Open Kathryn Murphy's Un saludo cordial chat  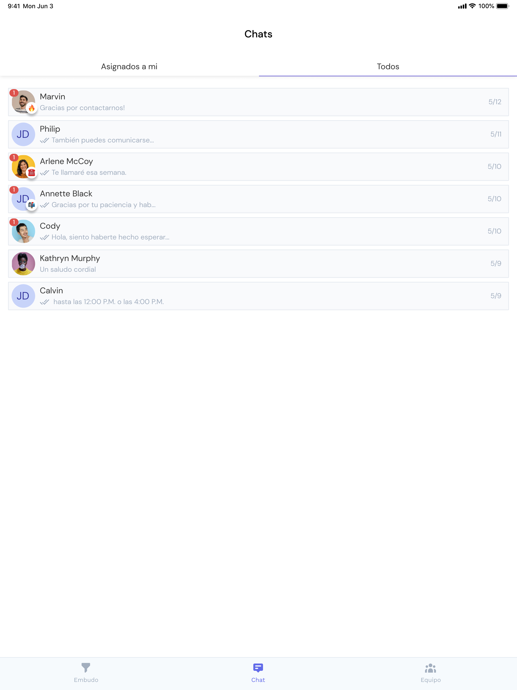pos(258,264)
